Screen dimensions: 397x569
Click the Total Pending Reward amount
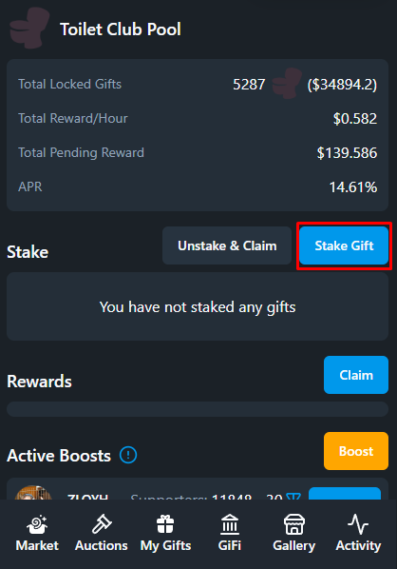(347, 153)
